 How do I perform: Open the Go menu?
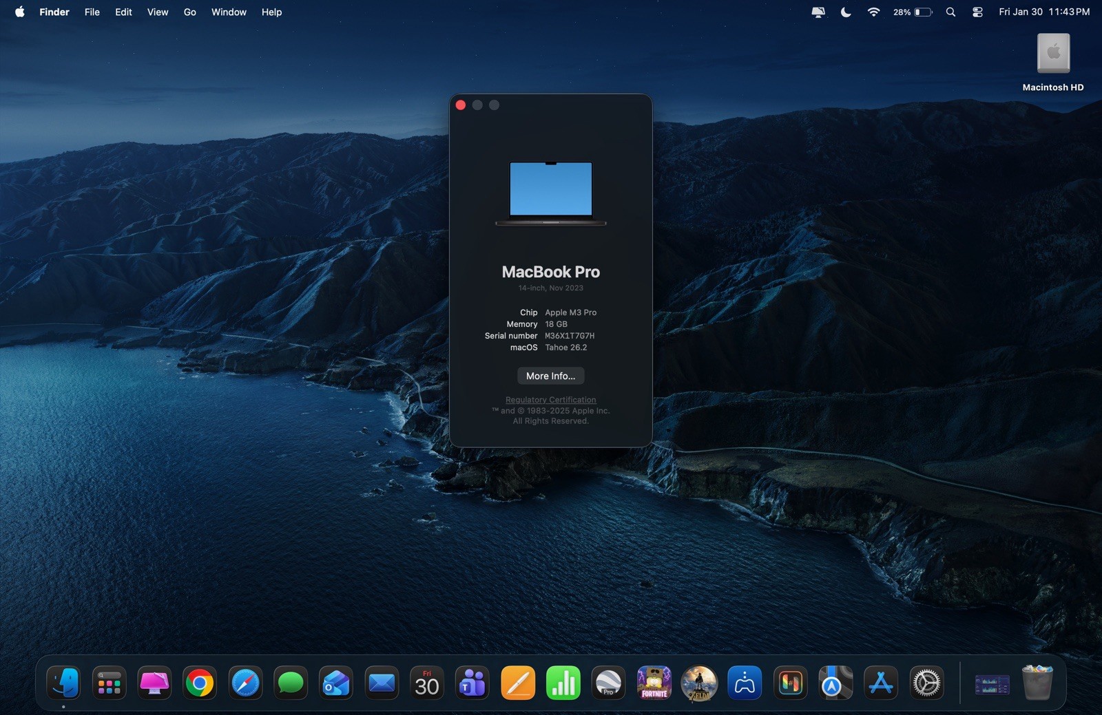tap(189, 12)
